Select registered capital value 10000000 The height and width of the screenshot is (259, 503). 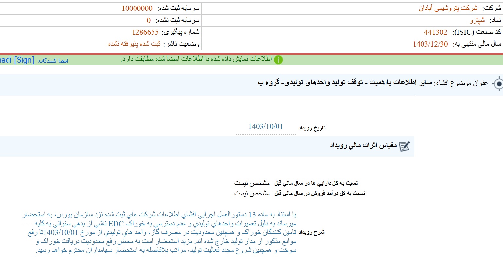pos(137,8)
